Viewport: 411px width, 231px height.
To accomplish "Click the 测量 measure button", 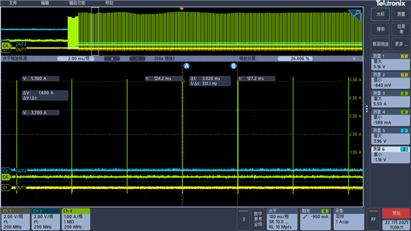I will [401, 14].
